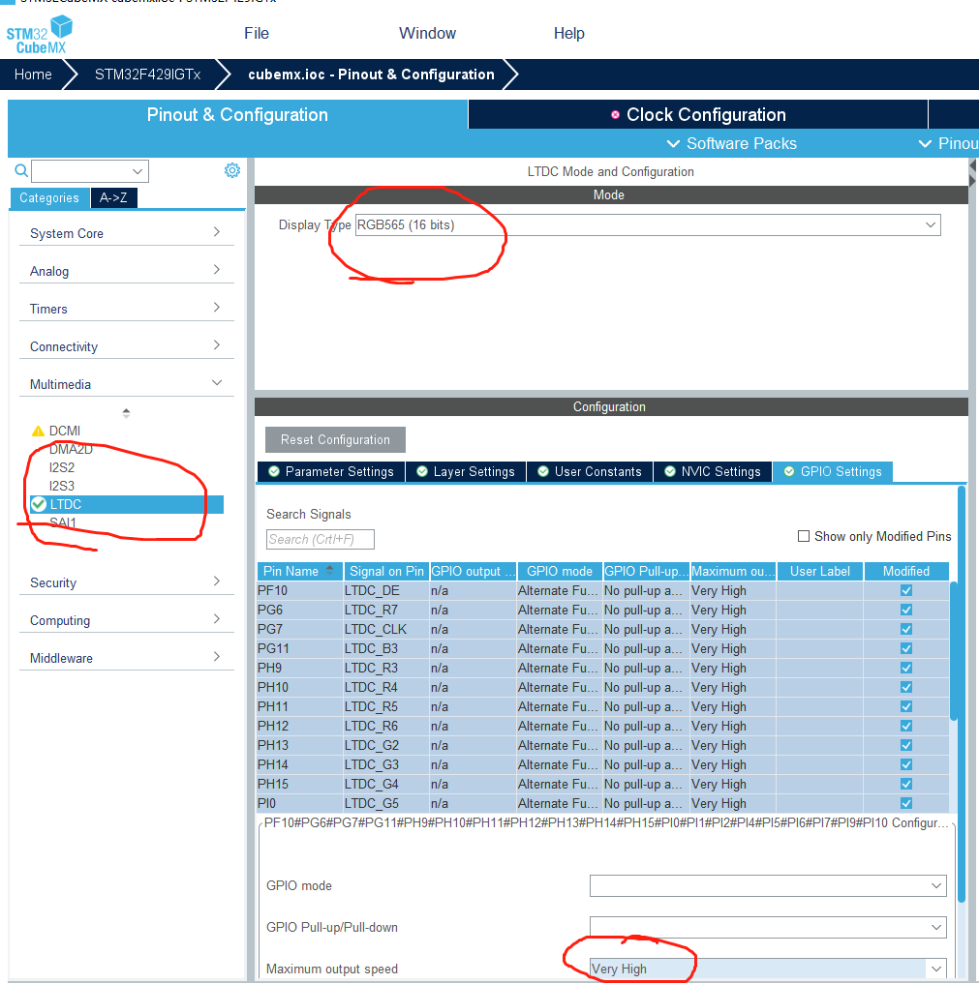Toggle Modified checkbox for PH15 row
Screen dimensions: 979x984
pyautogui.click(x=906, y=784)
